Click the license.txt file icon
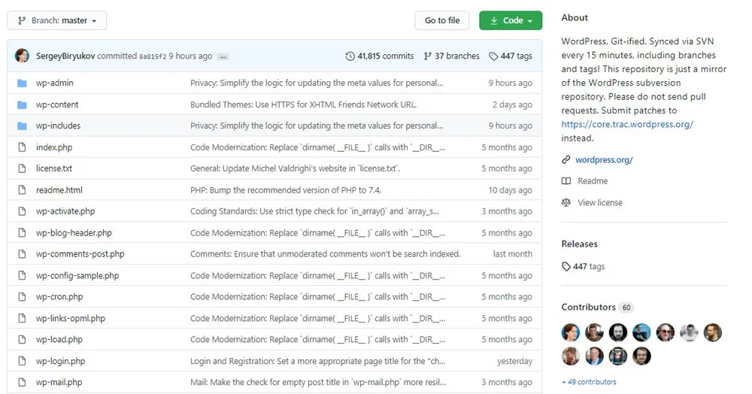Image resolution: width=752 pixels, height=394 pixels. coord(22,168)
